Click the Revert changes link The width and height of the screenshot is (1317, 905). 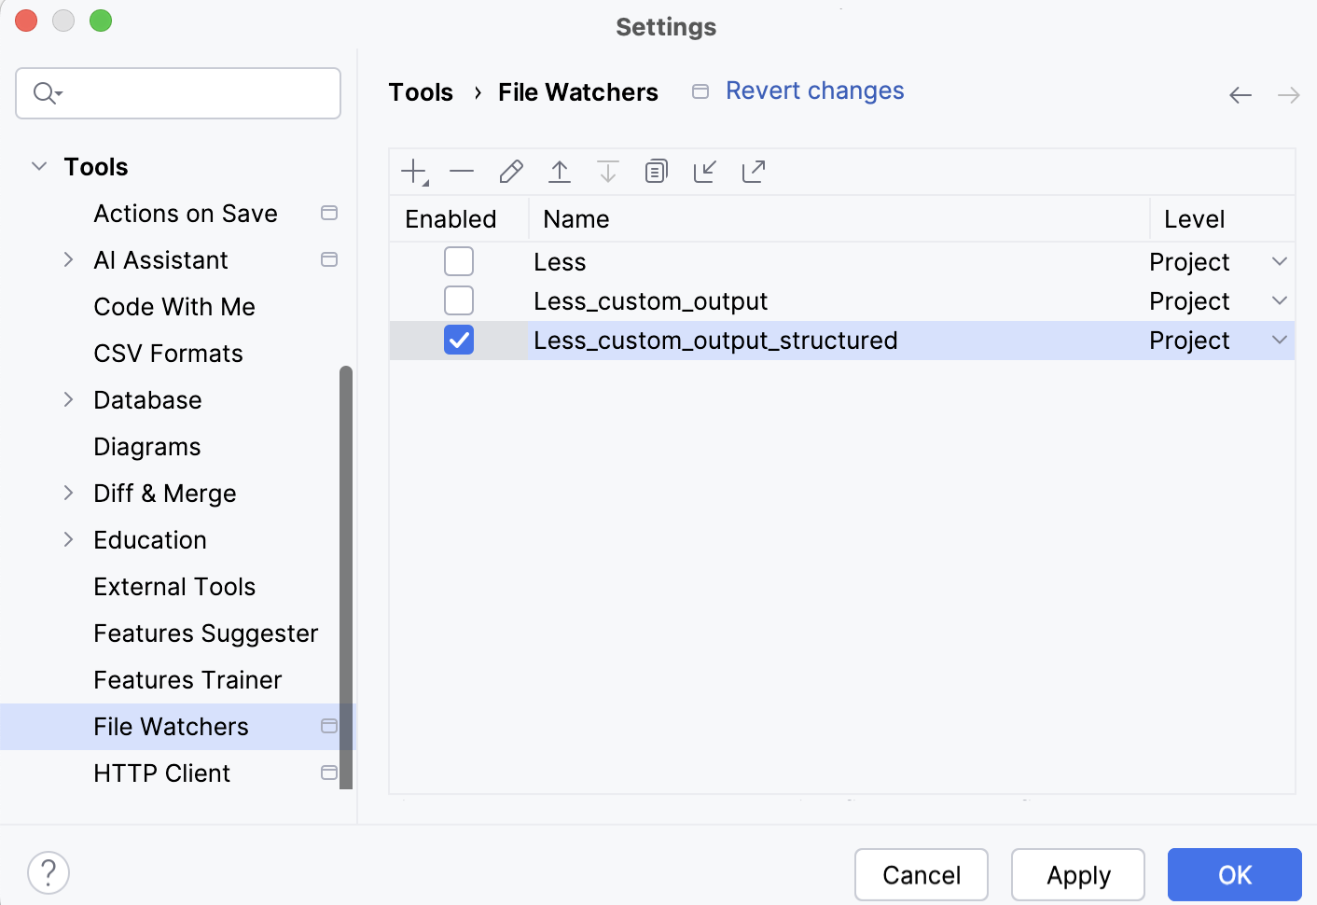(814, 90)
